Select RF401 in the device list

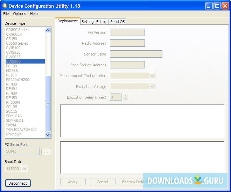click(12, 89)
